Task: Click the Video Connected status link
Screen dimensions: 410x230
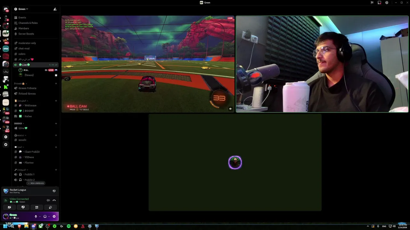Action: coord(19,199)
